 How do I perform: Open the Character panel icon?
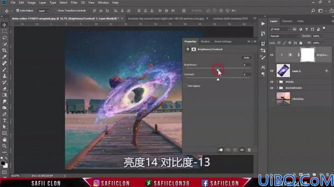point(263,67)
